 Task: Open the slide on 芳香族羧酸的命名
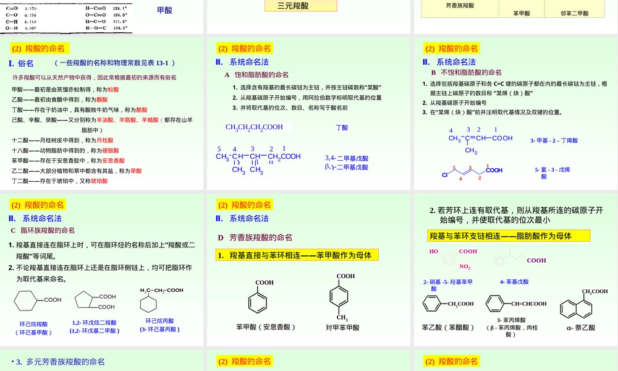click(308, 270)
